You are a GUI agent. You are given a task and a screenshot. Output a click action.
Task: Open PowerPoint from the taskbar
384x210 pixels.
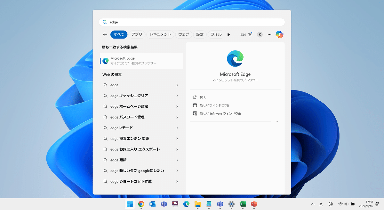pyautogui.click(x=254, y=204)
